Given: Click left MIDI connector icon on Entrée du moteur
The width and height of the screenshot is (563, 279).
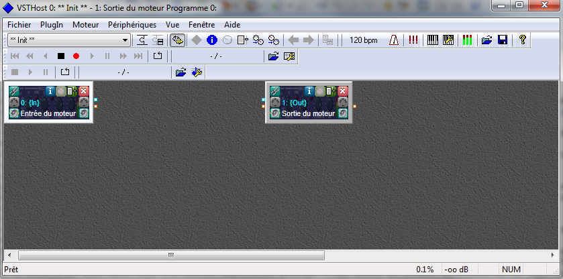Looking at the screenshot, I should [x=14, y=103].
